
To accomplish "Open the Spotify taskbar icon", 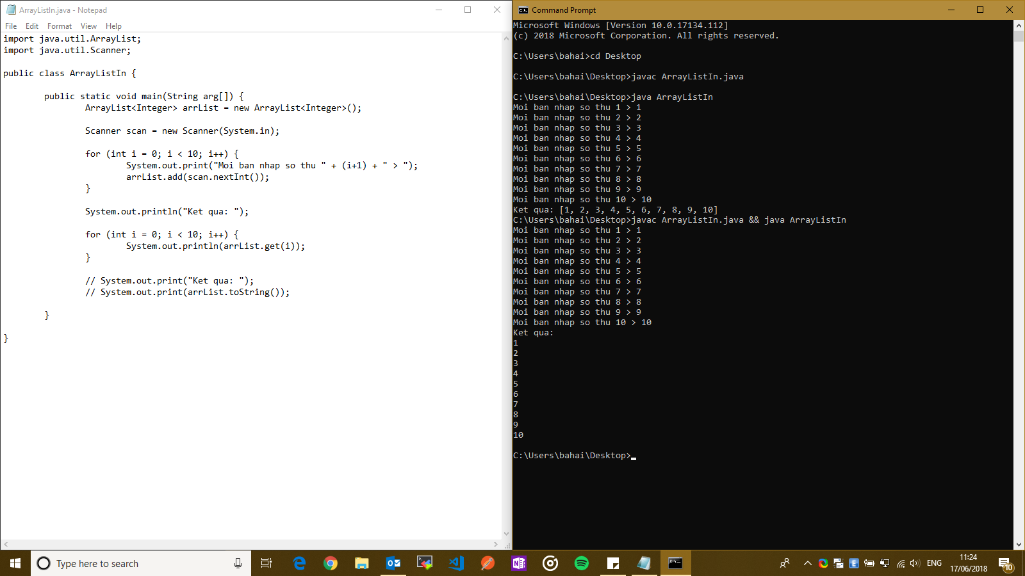I will pyautogui.click(x=582, y=563).
